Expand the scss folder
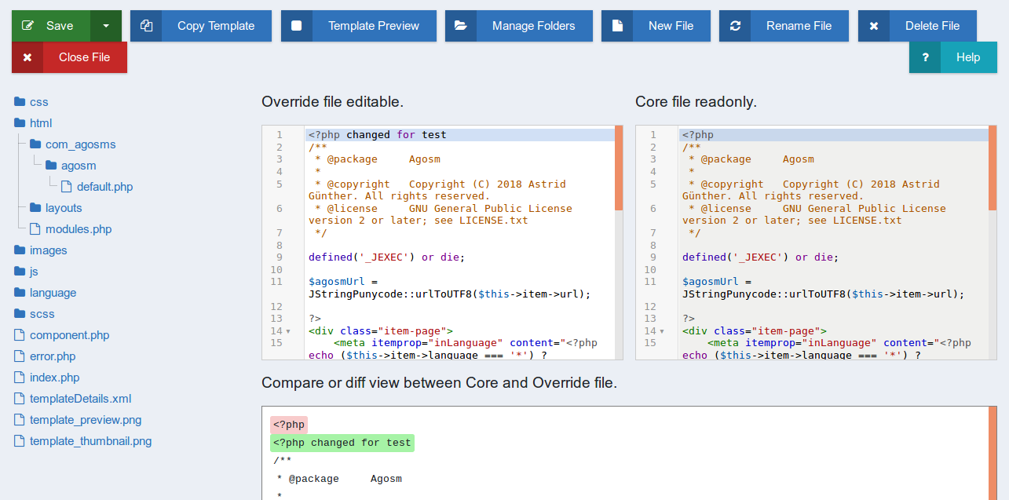This screenshot has height=500, width=1009. click(42, 314)
